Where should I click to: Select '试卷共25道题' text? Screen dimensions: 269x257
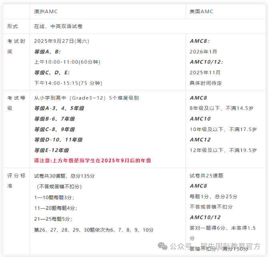coord(206,176)
